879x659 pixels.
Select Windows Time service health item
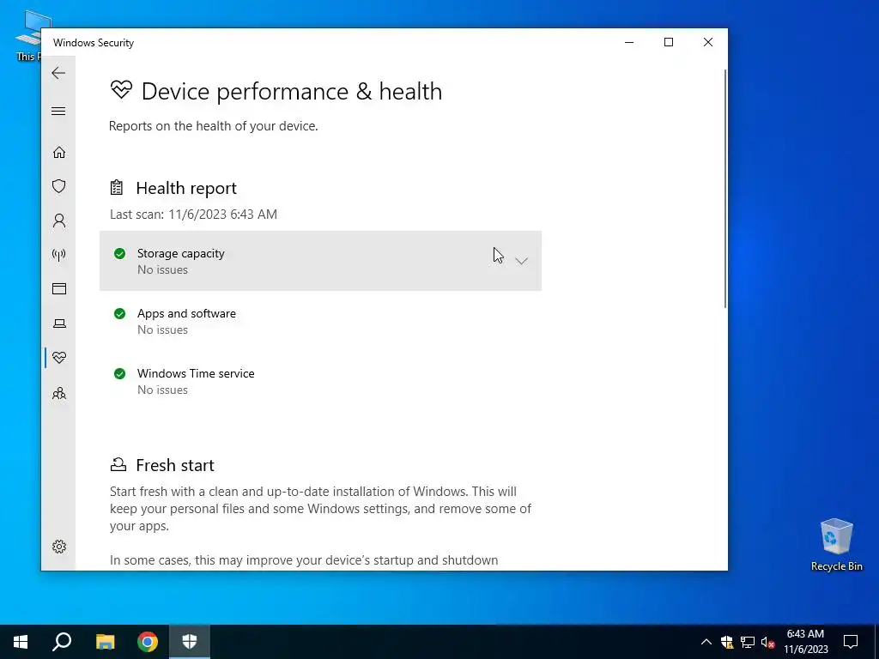[321, 381]
